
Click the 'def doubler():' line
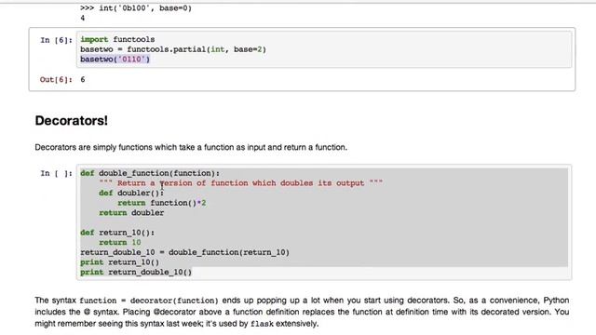(x=131, y=193)
